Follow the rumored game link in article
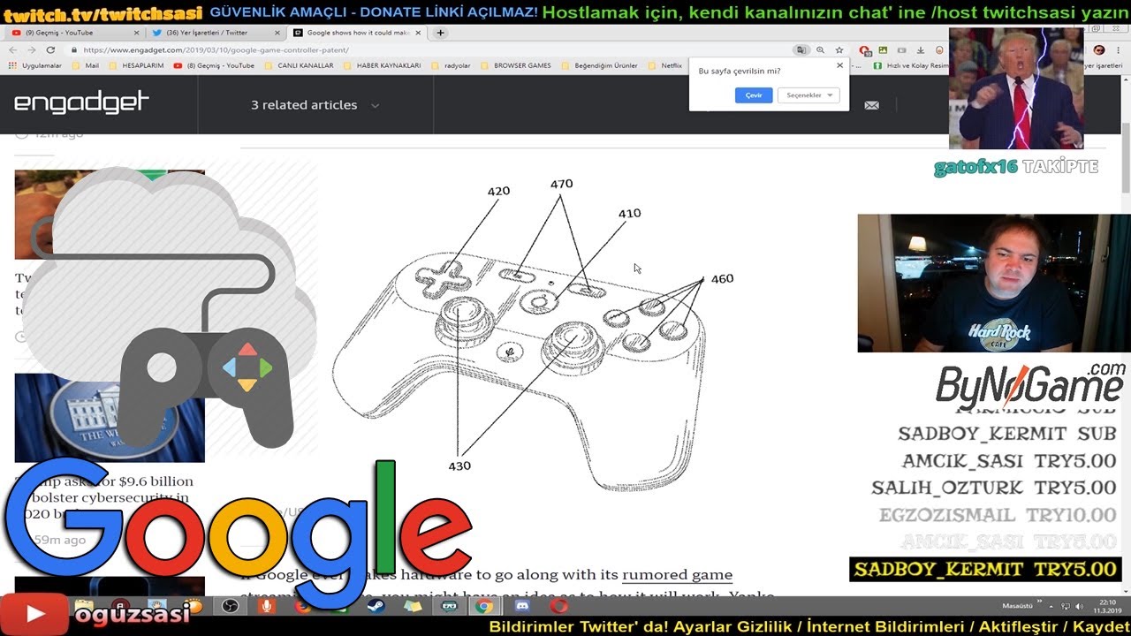Screen dimensions: 1131x636 pyautogui.click(x=678, y=575)
